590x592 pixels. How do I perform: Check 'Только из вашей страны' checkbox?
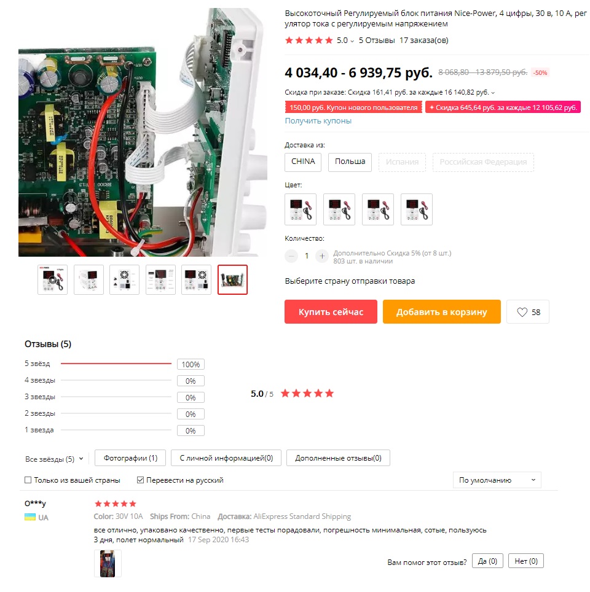point(28,480)
